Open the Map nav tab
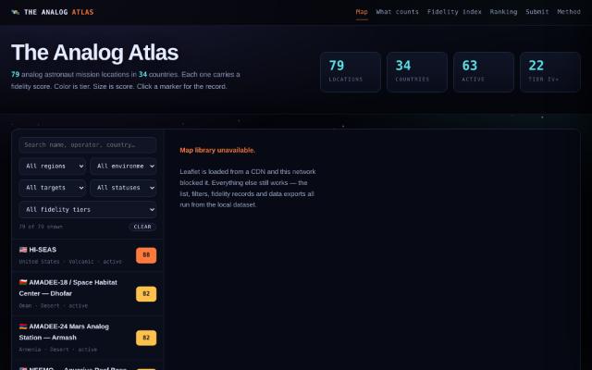Viewport: 592px width, 370px height. pyautogui.click(x=362, y=12)
